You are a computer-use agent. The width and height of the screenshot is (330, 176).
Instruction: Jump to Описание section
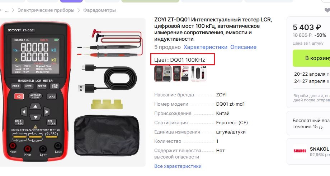[x=243, y=47]
